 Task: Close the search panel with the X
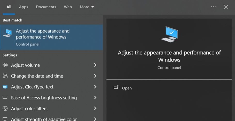tap(226, 7)
